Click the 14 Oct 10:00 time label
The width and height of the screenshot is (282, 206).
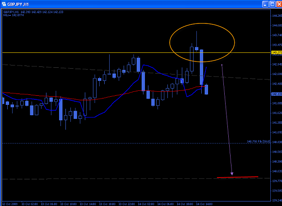tap(185, 204)
